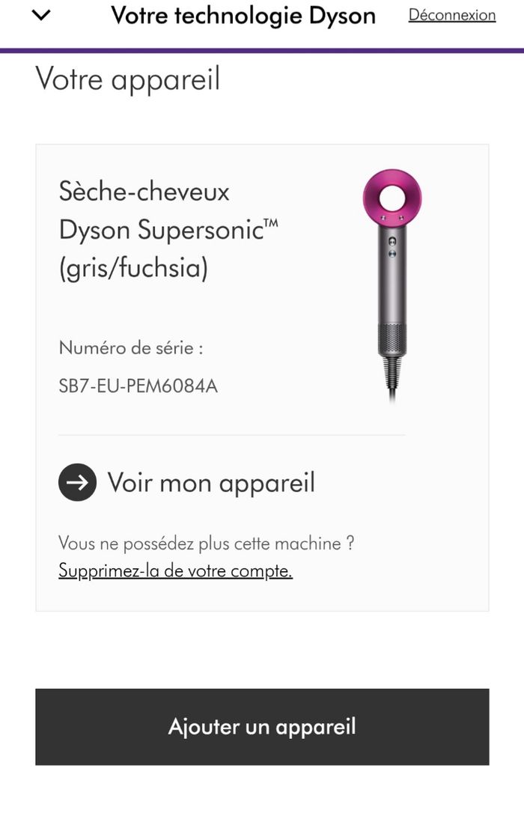Viewport: 524px width, 813px height.
Task: Click Supprimez-la de votre compte link
Action: point(175,571)
